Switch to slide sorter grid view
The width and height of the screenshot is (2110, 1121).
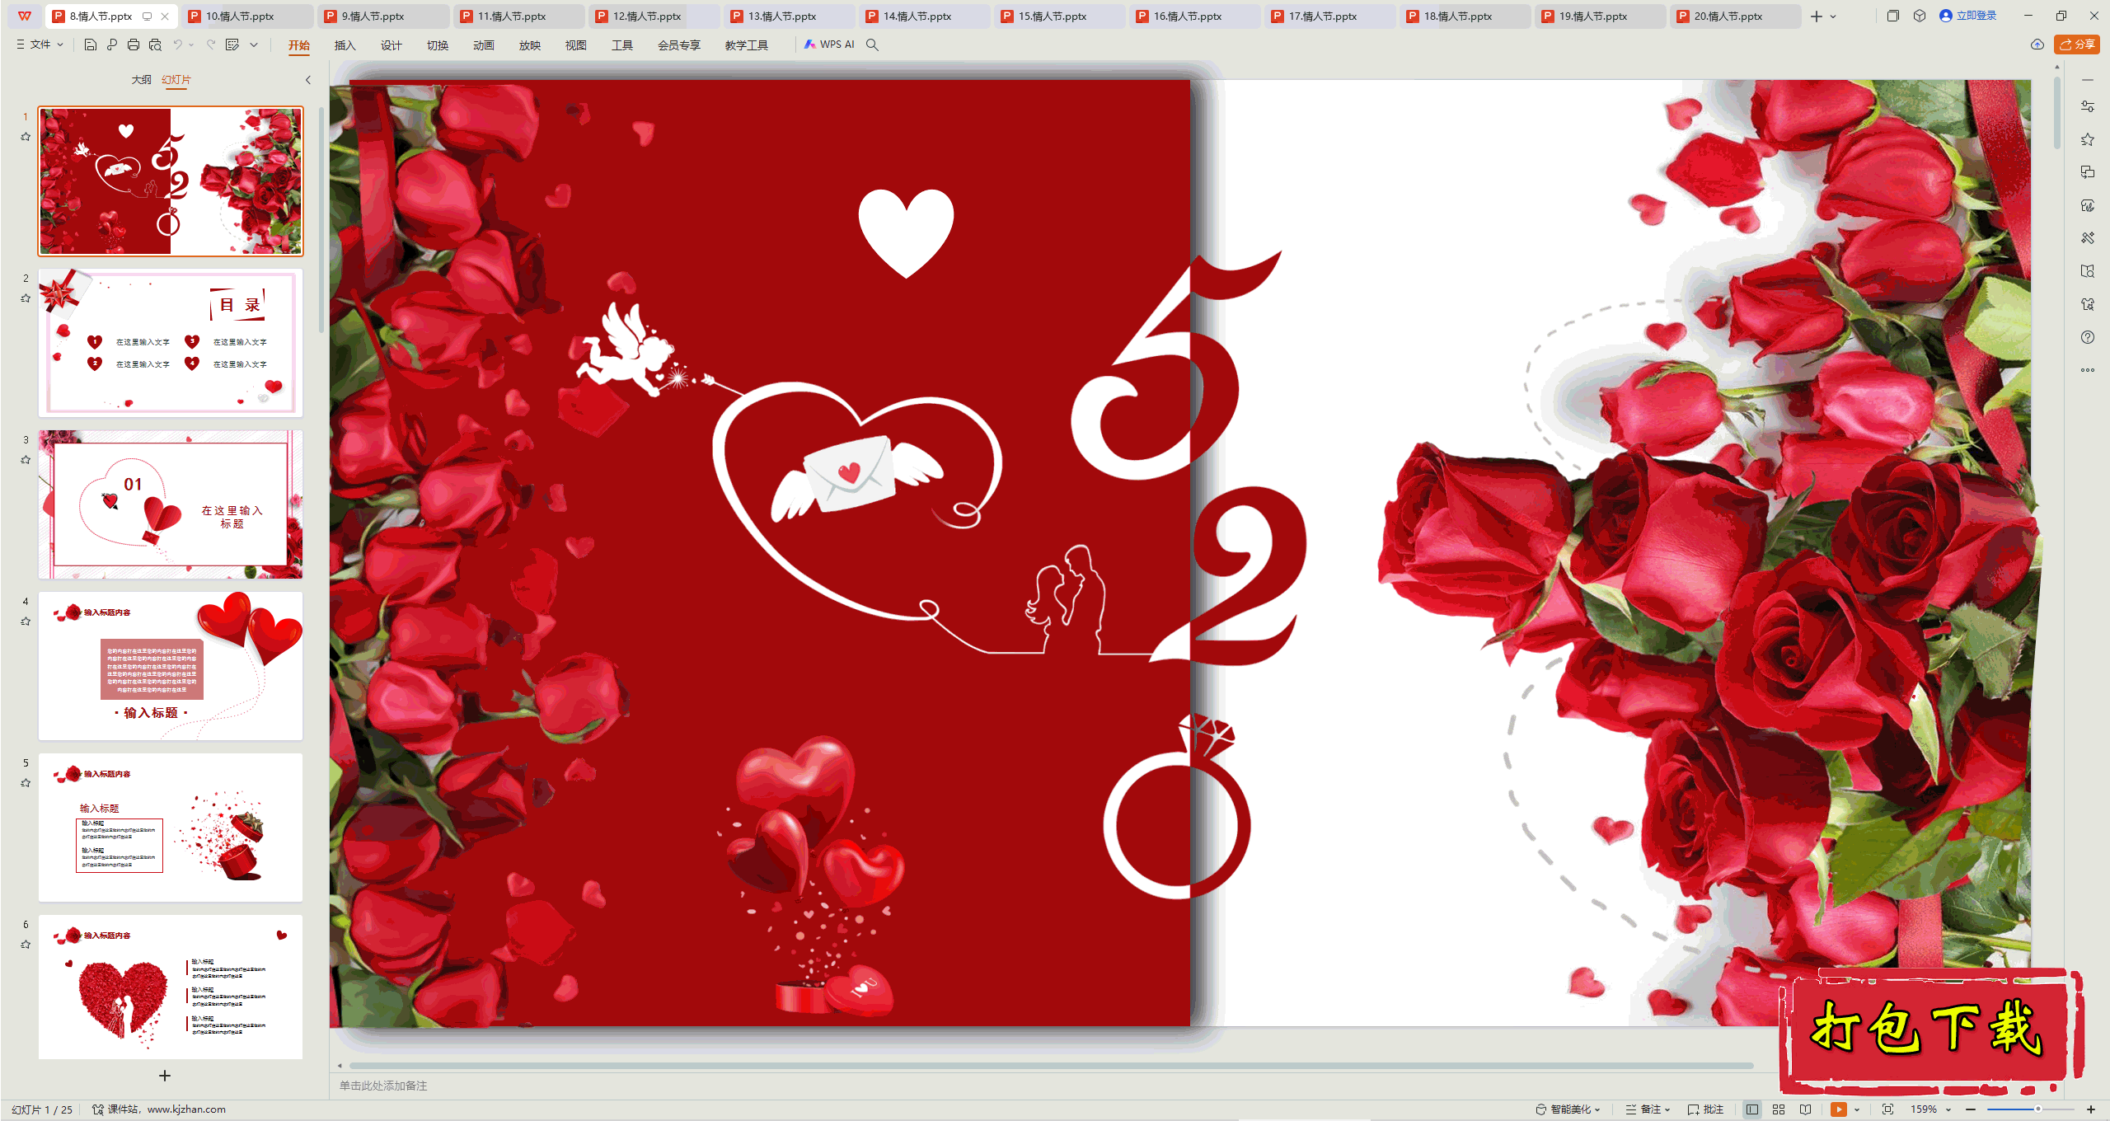click(x=1779, y=1109)
